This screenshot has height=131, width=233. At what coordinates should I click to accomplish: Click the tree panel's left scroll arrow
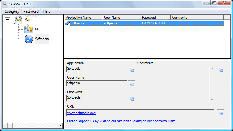(5, 126)
